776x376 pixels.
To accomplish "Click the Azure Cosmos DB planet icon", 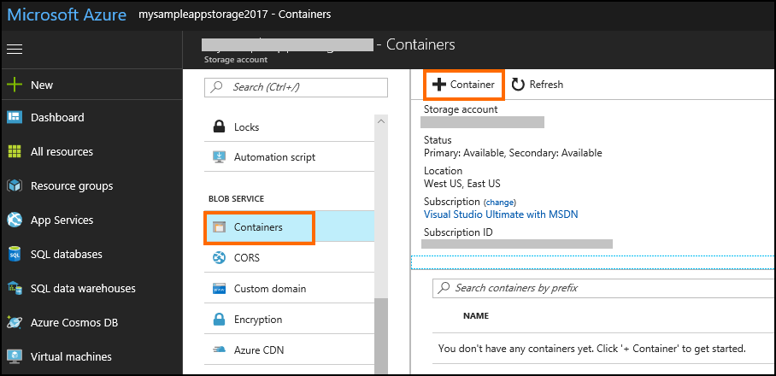I will coord(15,322).
